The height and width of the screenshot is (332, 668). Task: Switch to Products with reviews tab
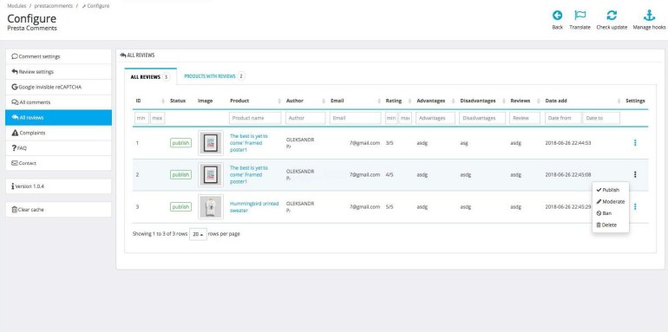click(x=214, y=76)
